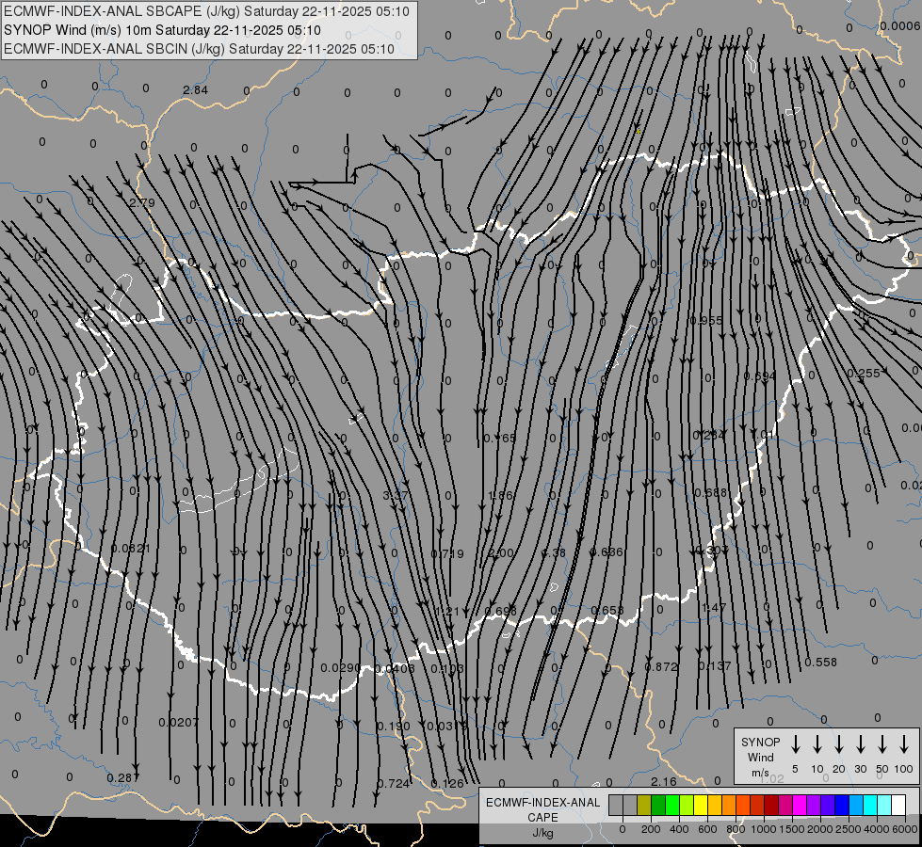The image size is (922, 847).
Task: Click the SYNOP Wind 10m header line
Action: coord(162,30)
